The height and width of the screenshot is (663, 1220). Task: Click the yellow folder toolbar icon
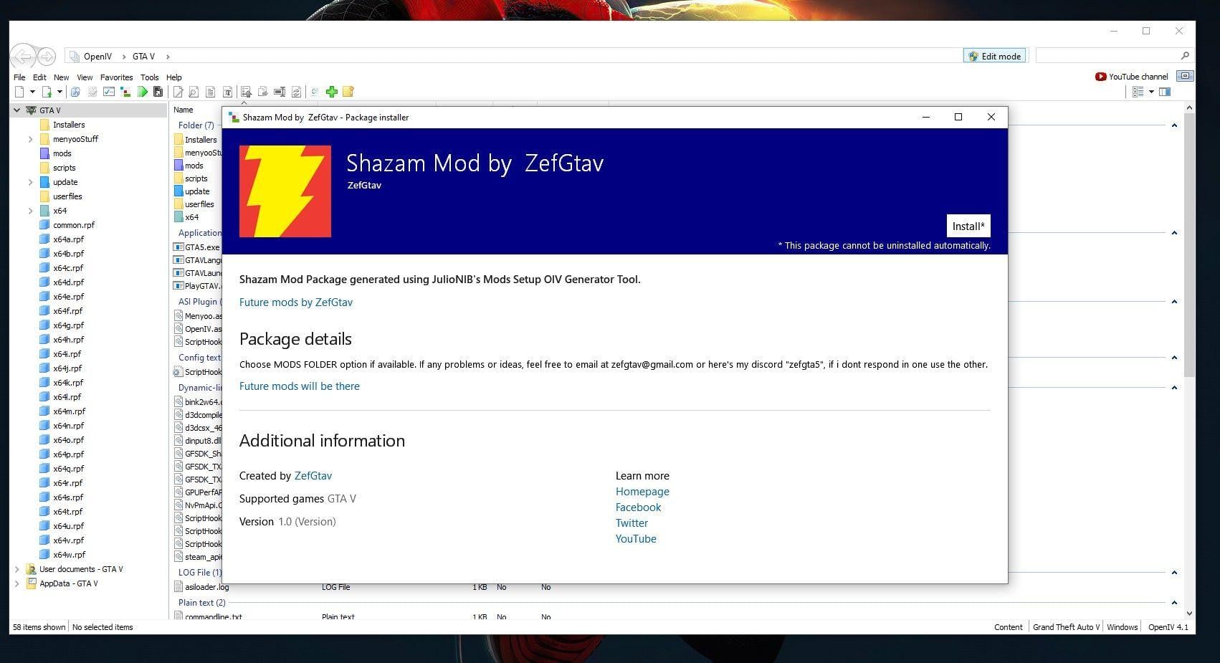click(x=348, y=92)
